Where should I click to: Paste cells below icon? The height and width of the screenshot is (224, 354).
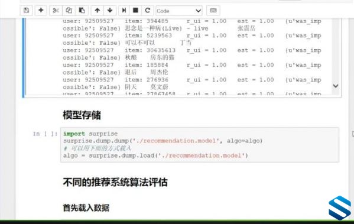coord(82,11)
